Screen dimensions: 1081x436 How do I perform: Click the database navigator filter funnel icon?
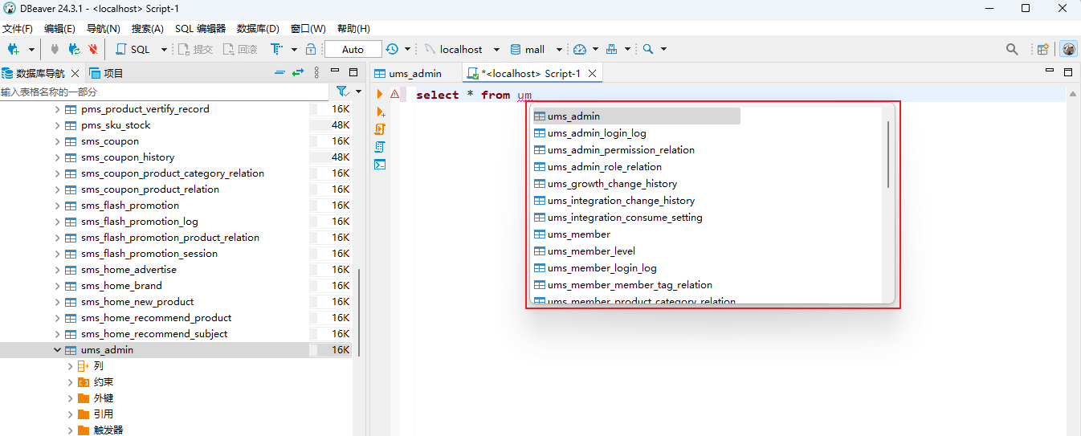342,92
